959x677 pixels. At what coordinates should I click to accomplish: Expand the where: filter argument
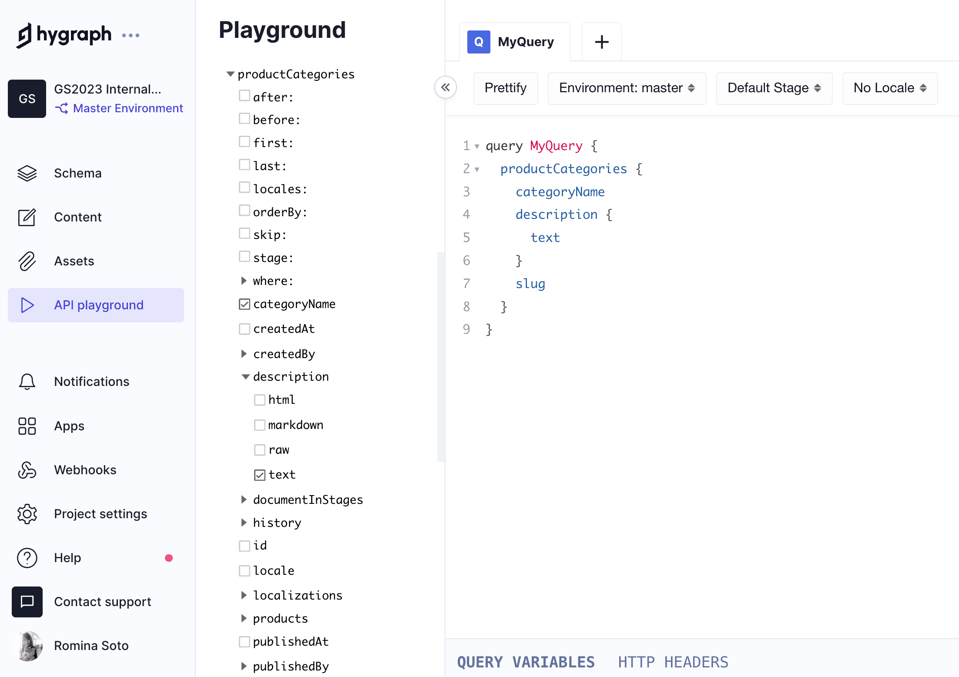coord(244,281)
